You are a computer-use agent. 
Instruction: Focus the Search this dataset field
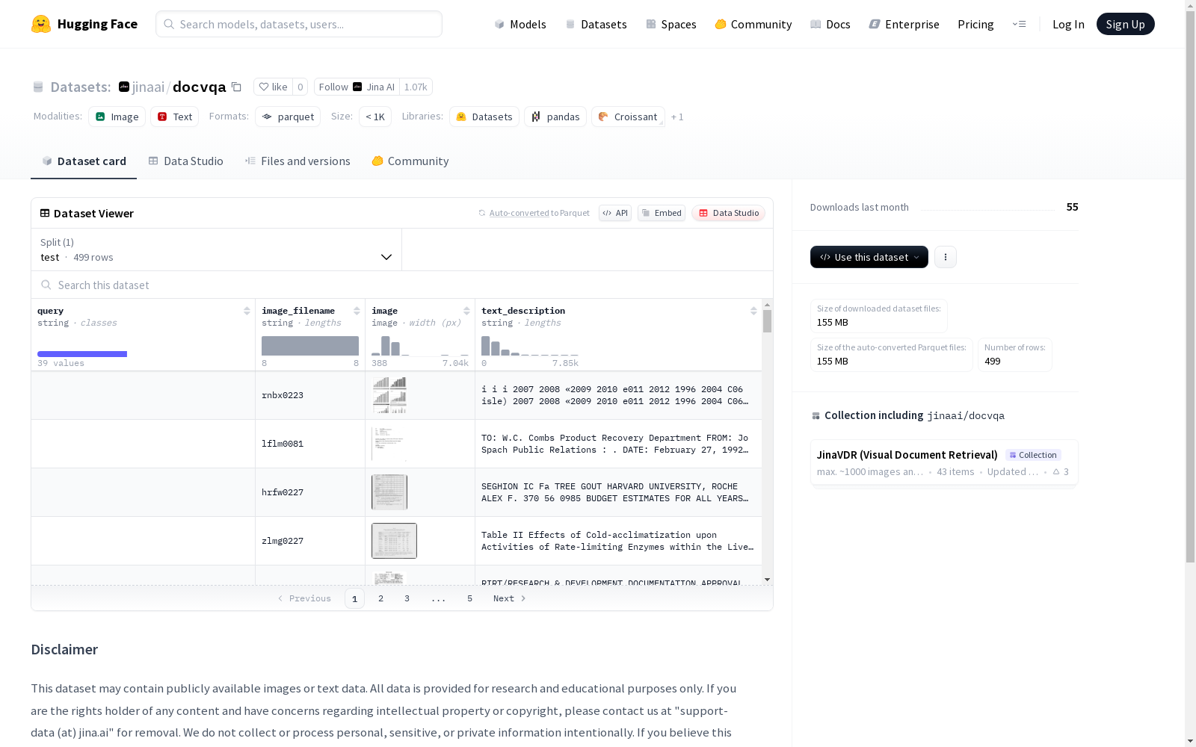coord(402,285)
